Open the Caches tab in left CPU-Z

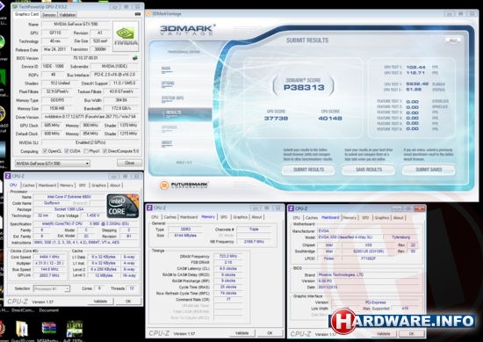(x=28, y=186)
